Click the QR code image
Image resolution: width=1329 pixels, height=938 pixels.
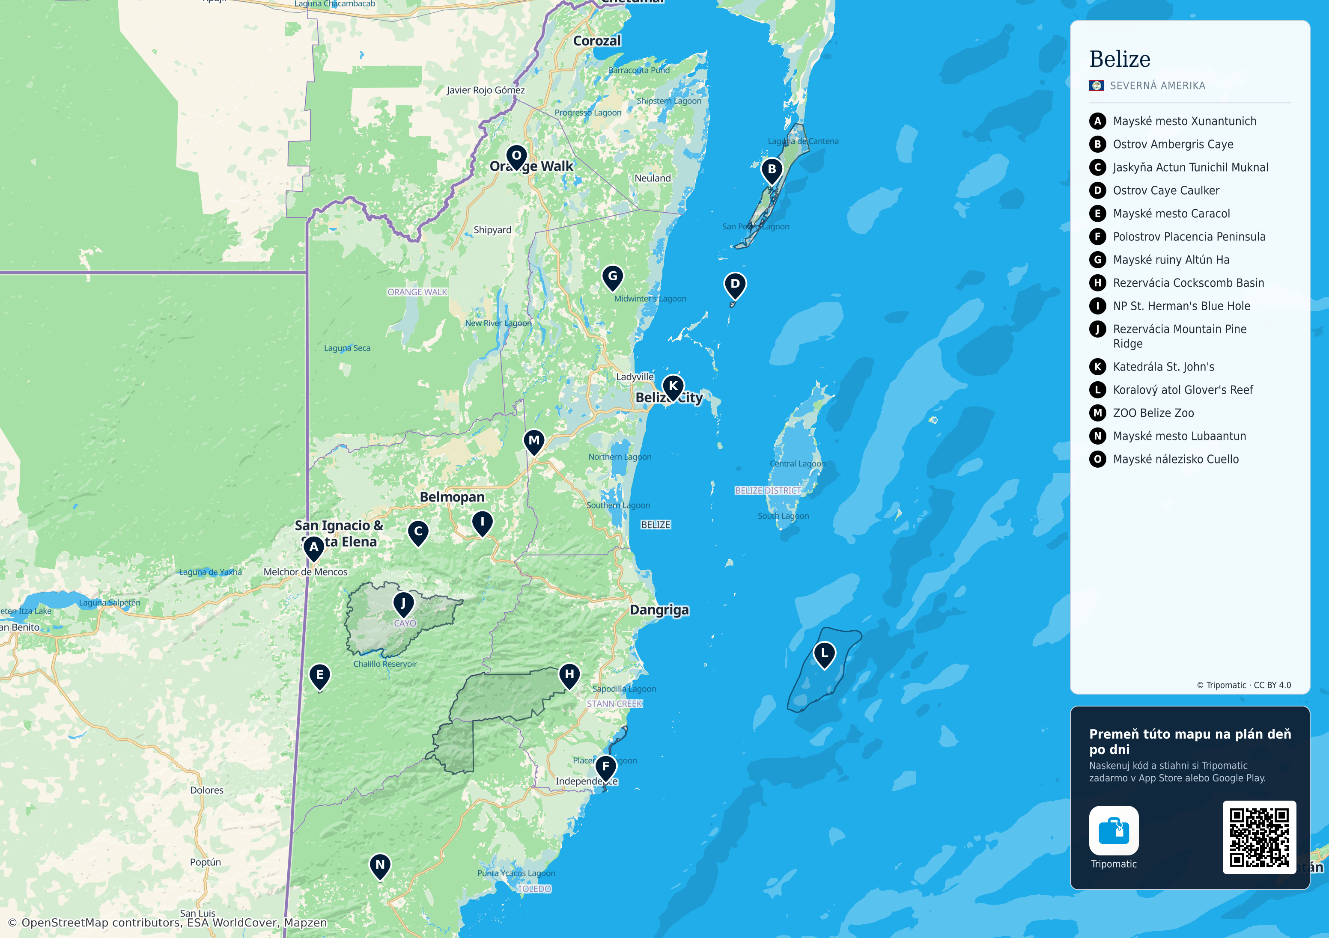pyautogui.click(x=1259, y=837)
